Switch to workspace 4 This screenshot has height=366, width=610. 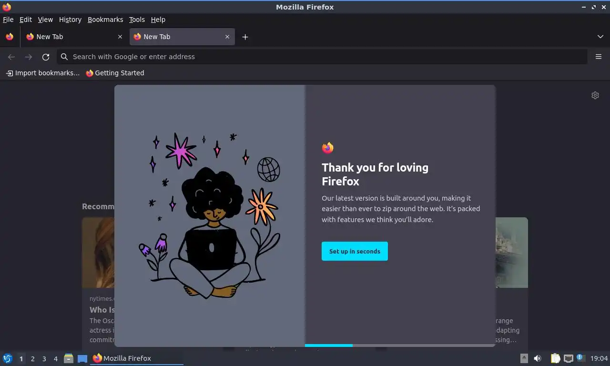pyautogui.click(x=55, y=359)
